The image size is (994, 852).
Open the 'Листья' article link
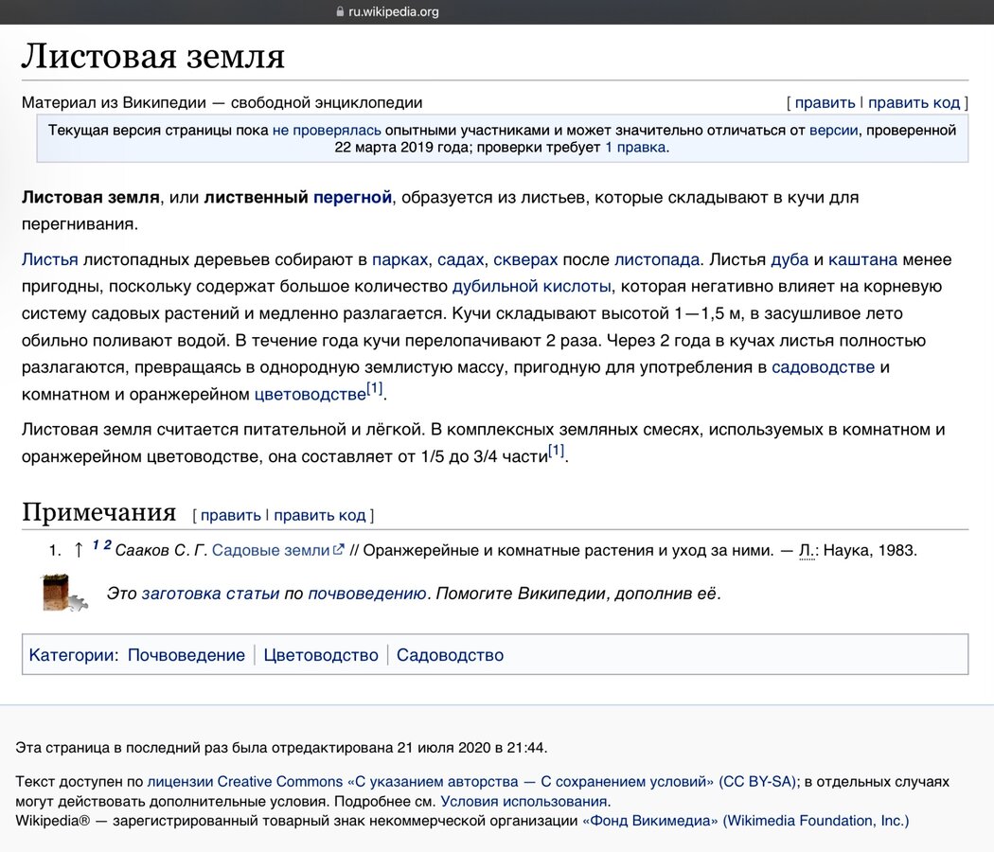[50, 259]
